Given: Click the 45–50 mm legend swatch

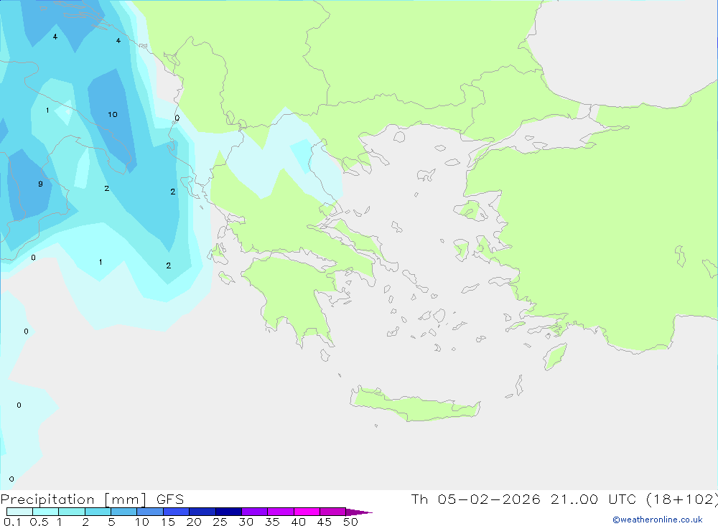Looking at the screenshot, I should pyautogui.click(x=332, y=512).
